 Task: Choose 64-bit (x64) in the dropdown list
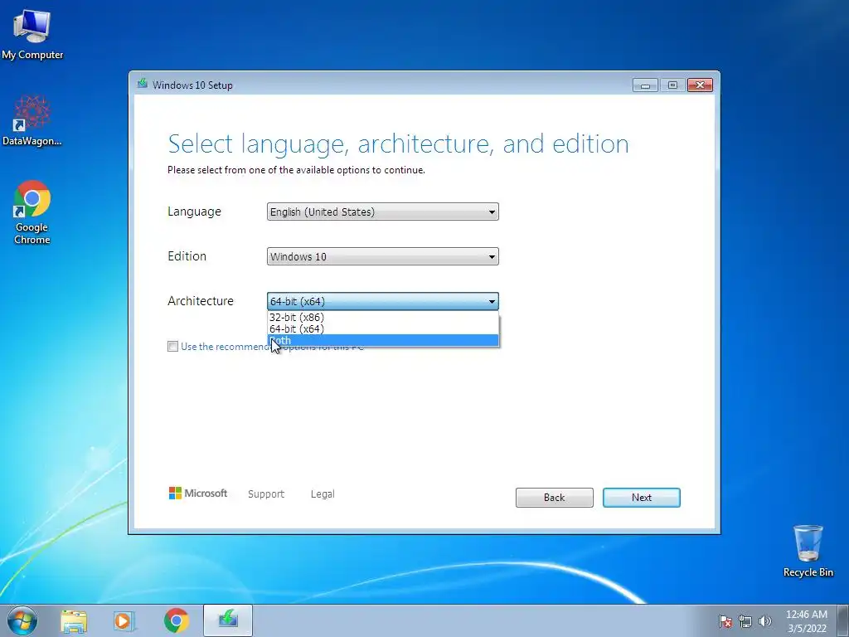[x=383, y=328]
